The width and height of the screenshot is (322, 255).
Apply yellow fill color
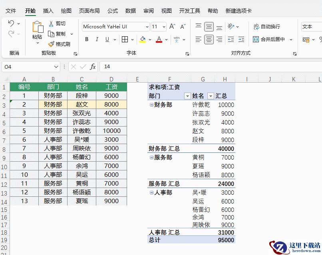(x=143, y=39)
